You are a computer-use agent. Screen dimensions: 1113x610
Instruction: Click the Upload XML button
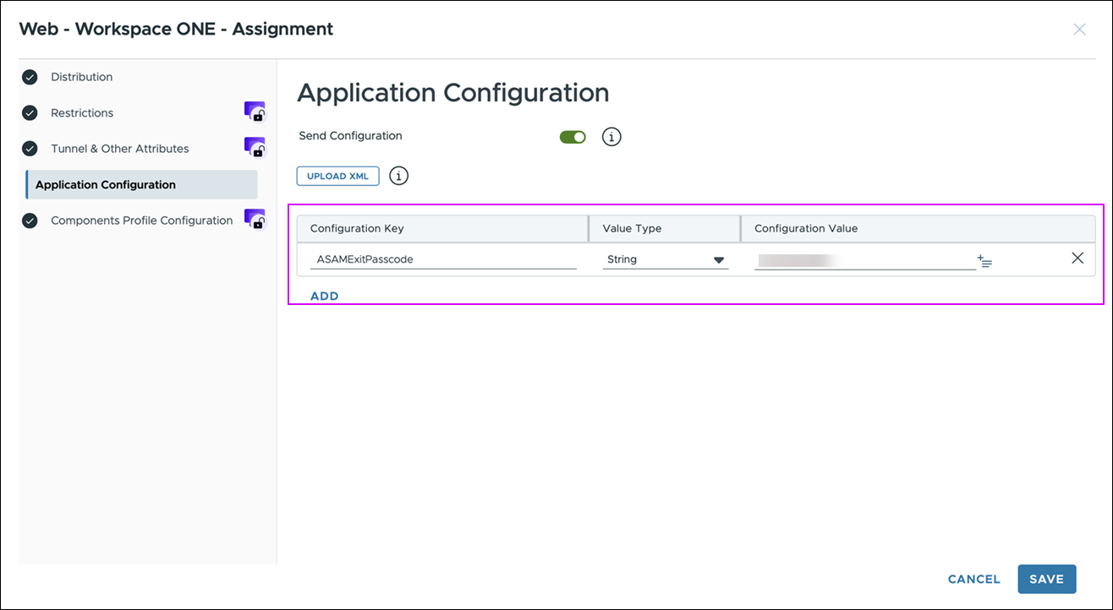[337, 176]
